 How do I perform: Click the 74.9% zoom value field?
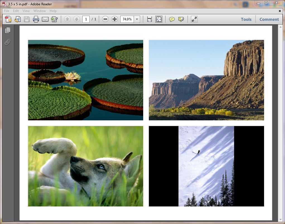pyautogui.click(x=127, y=19)
